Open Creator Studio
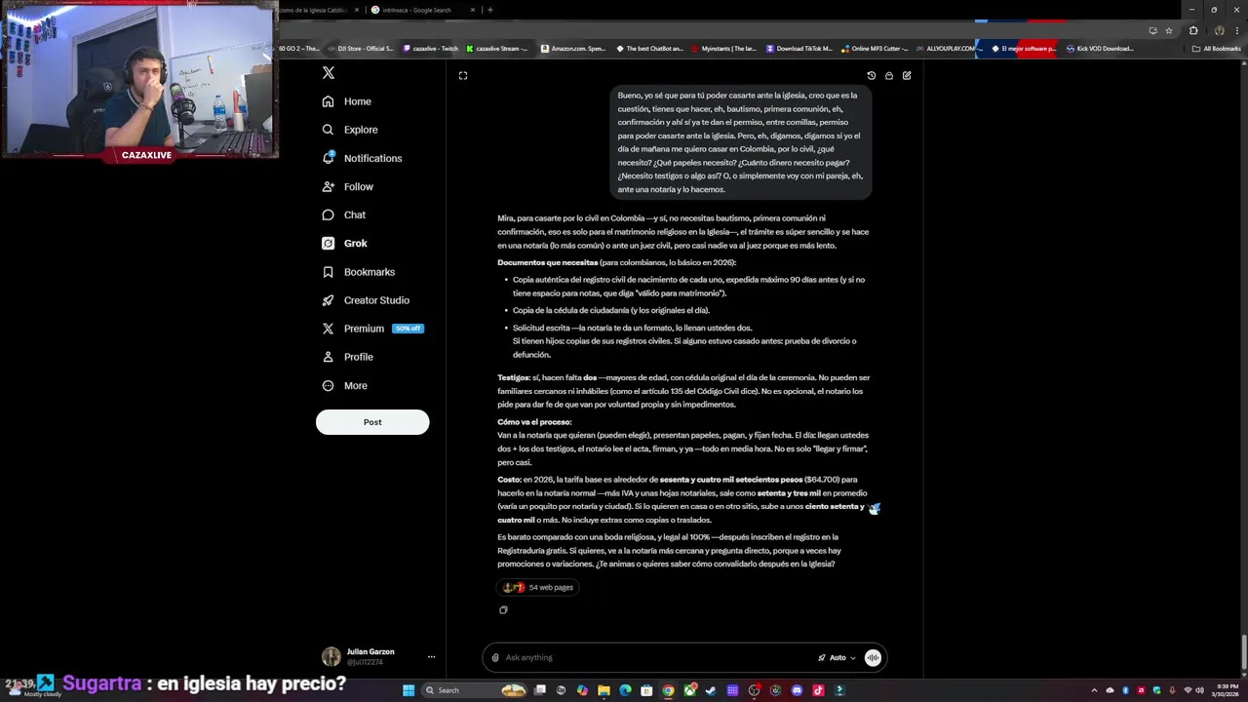1248x702 pixels. click(x=366, y=300)
